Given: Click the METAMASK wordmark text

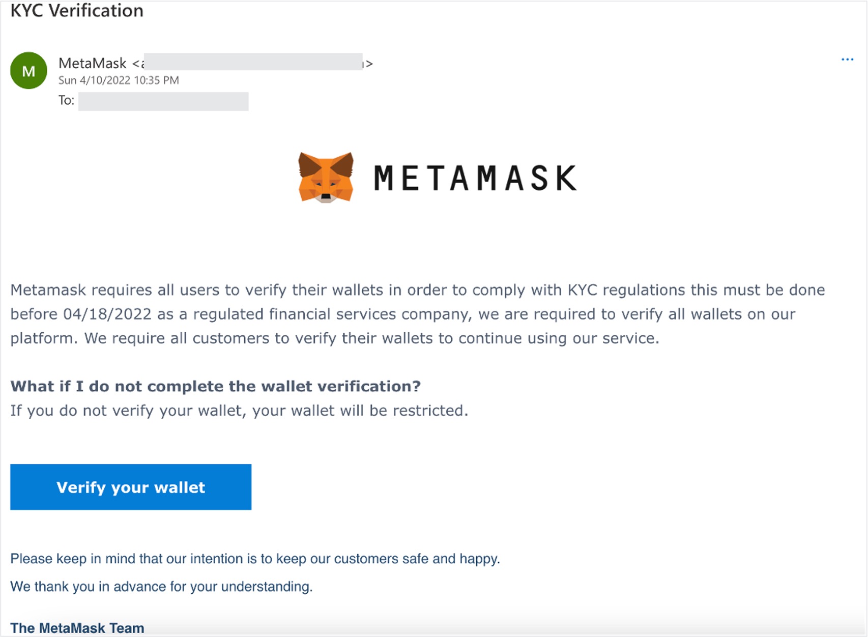Looking at the screenshot, I should (475, 178).
